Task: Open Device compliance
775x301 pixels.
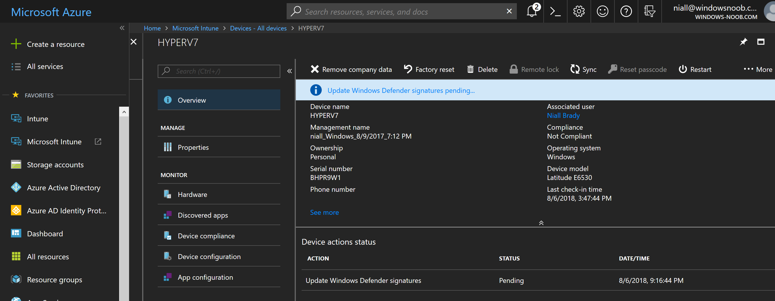Action: 219,236
